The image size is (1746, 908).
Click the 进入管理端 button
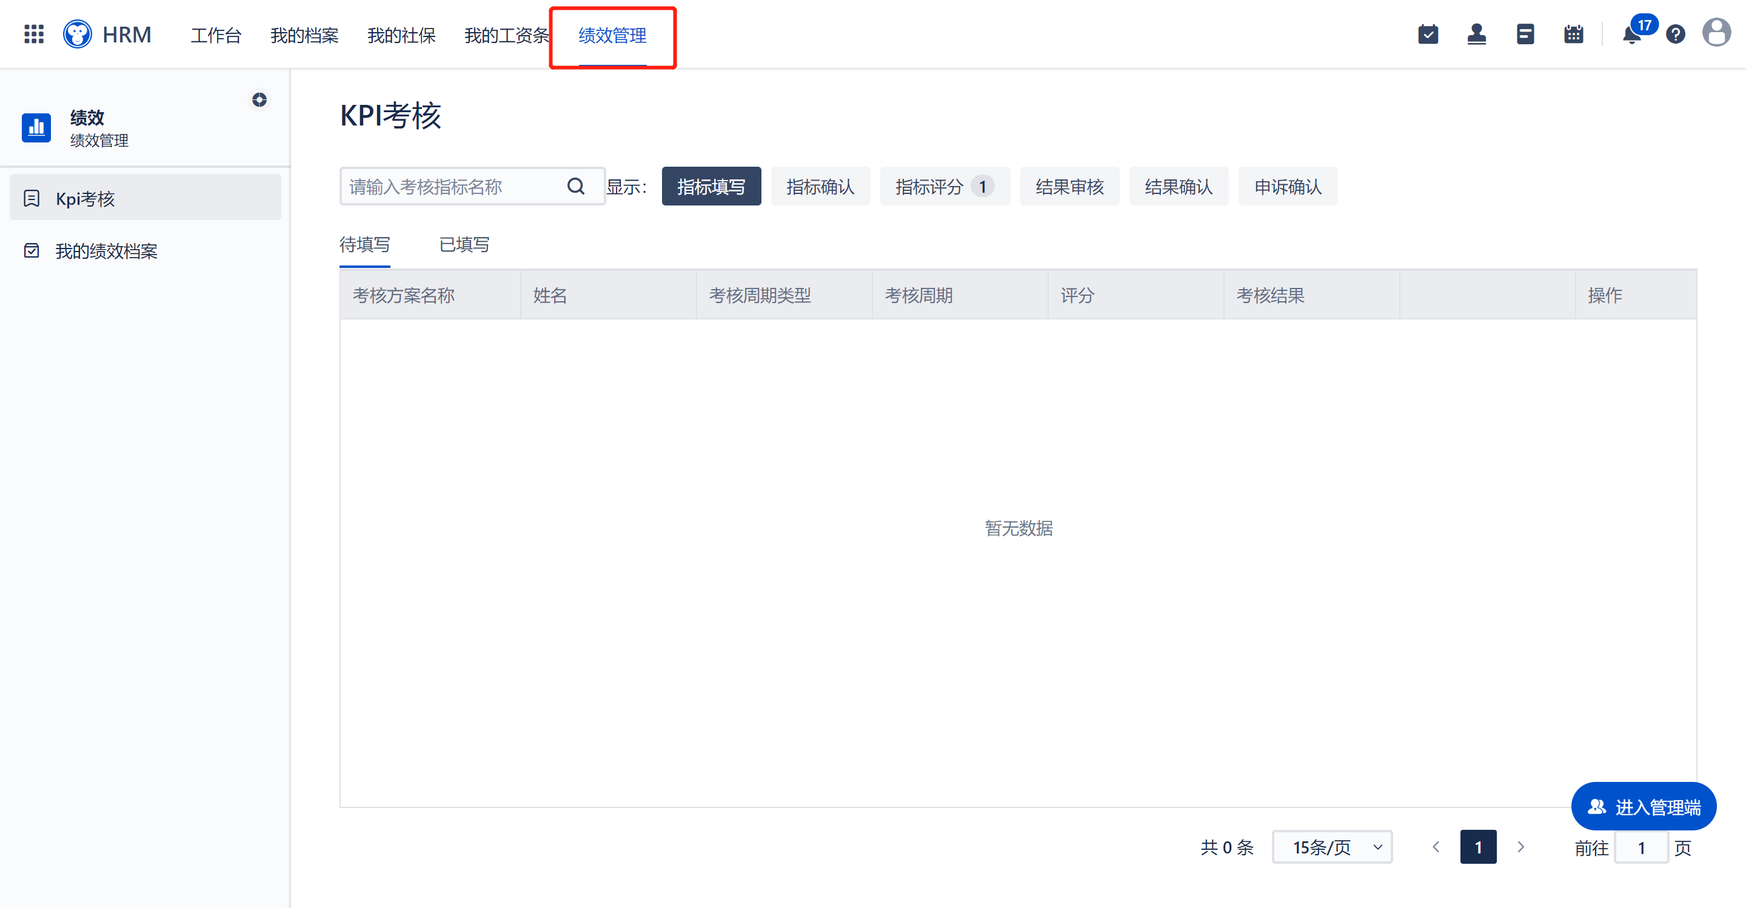tap(1644, 806)
